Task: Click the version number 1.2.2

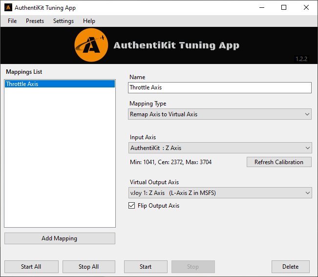Action: pos(301,59)
